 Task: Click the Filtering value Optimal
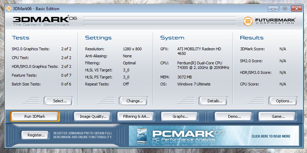click(x=129, y=63)
